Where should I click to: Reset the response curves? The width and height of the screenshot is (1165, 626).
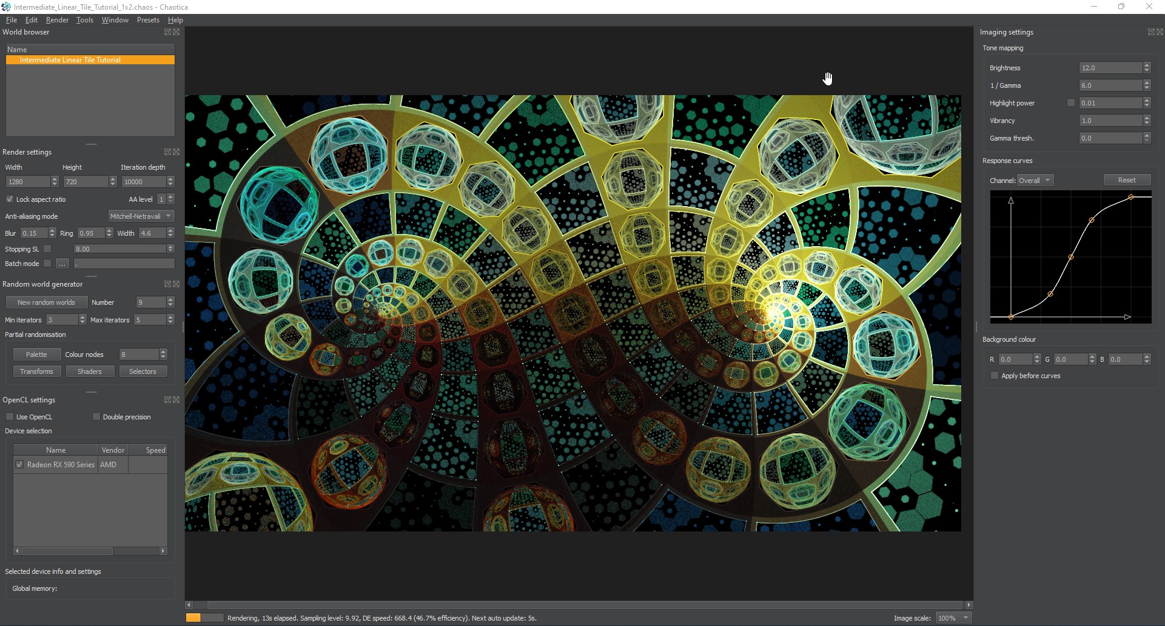[x=1127, y=180]
